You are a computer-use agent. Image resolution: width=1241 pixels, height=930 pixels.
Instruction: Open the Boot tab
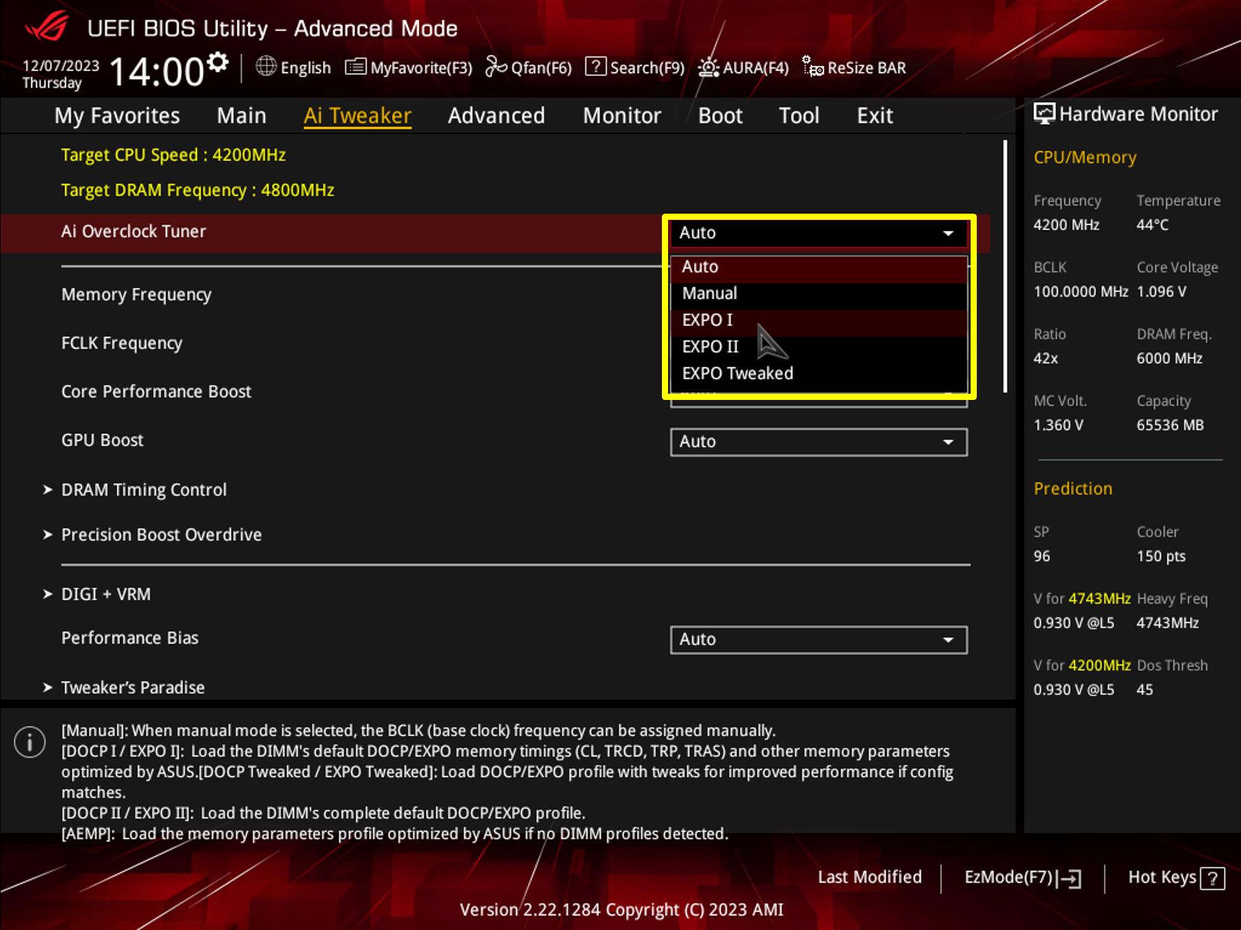tap(720, 115)
